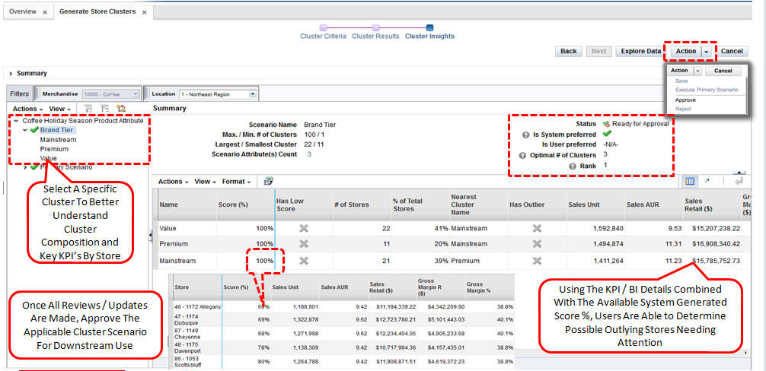Click the collapse all tree icon

pyautogui.click(x=104, y=109)
